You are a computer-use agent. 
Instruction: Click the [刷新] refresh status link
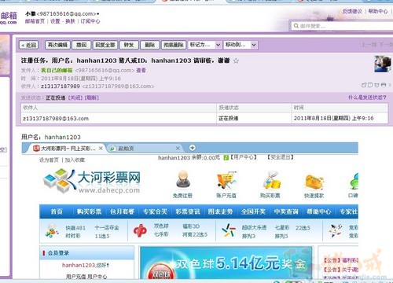(92, 97)
